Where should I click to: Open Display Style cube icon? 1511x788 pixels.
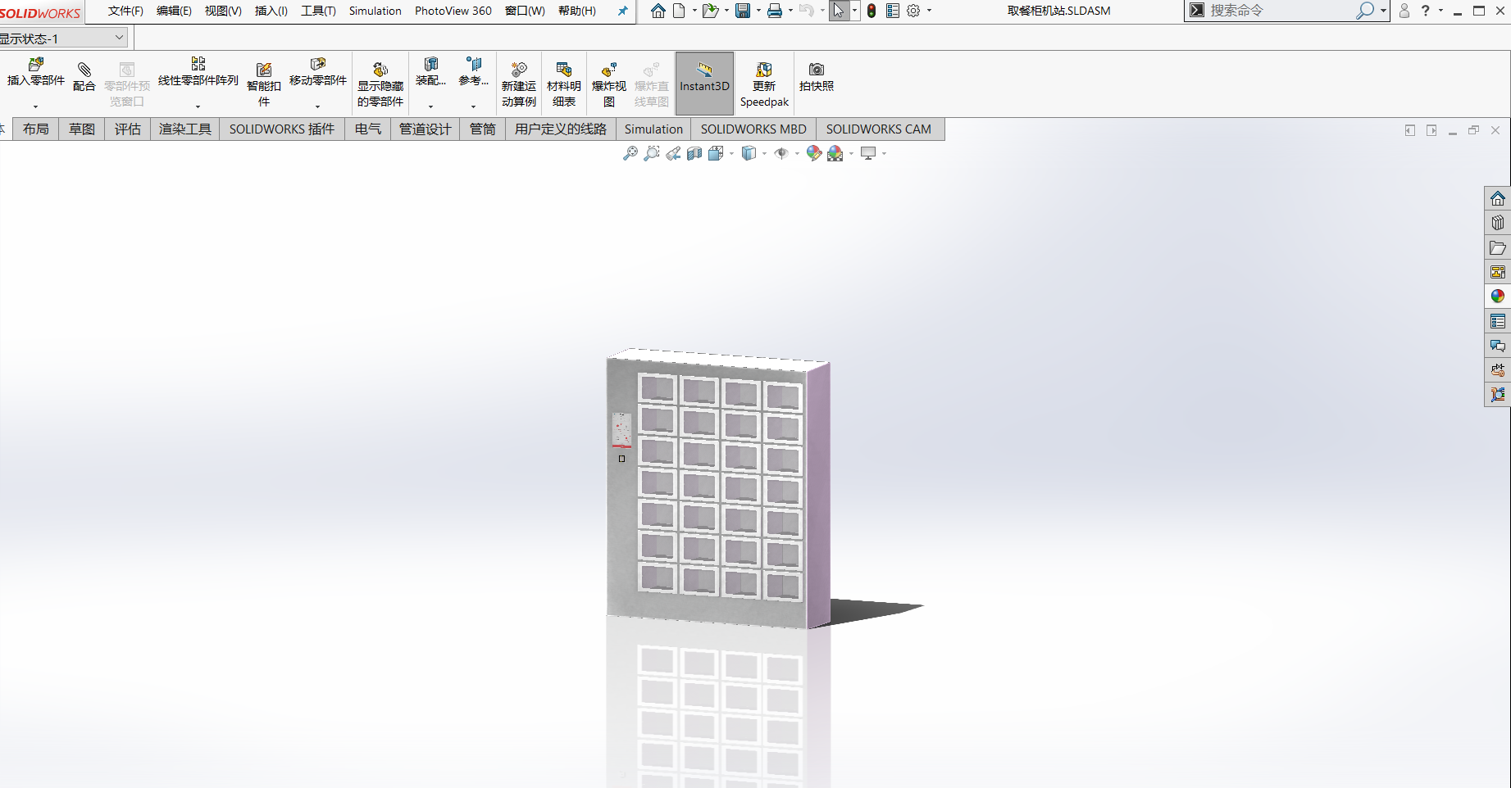749,153
